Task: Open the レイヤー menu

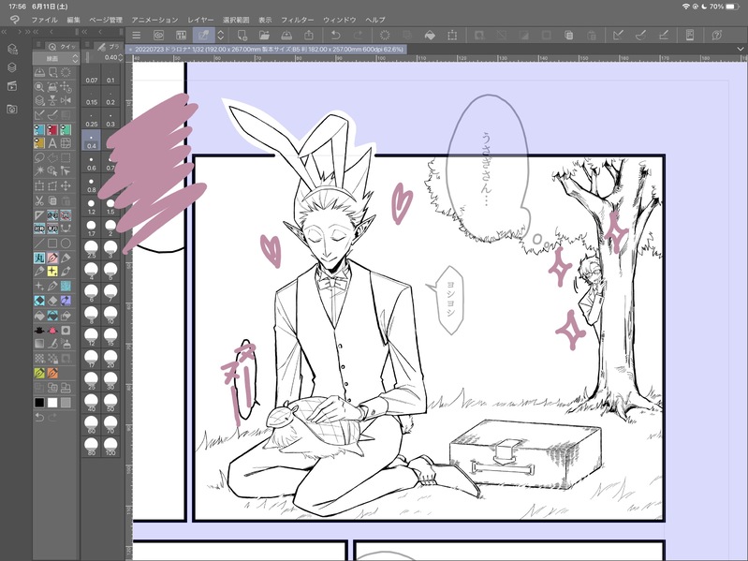Action: [200, 20]
